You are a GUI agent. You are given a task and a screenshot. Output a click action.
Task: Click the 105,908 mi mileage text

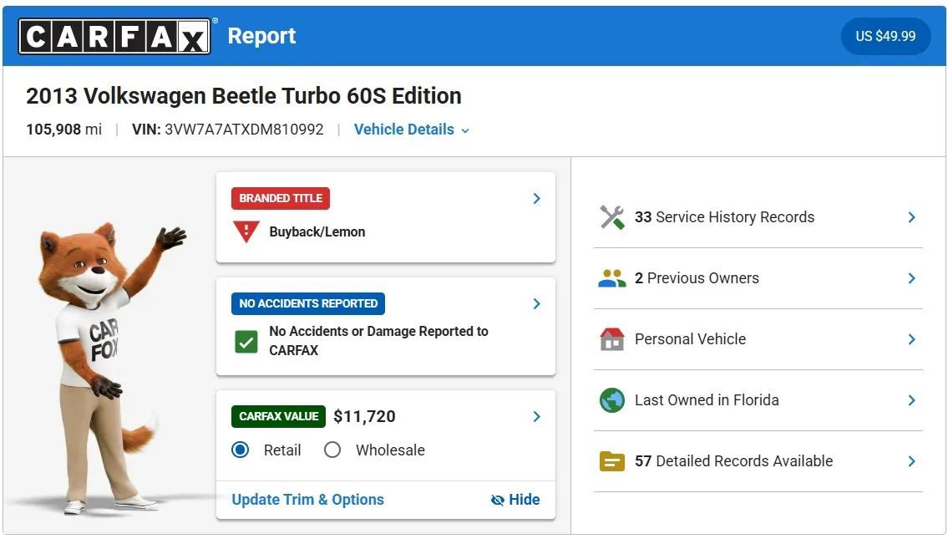pyautogui.click(x=64, y=130)
